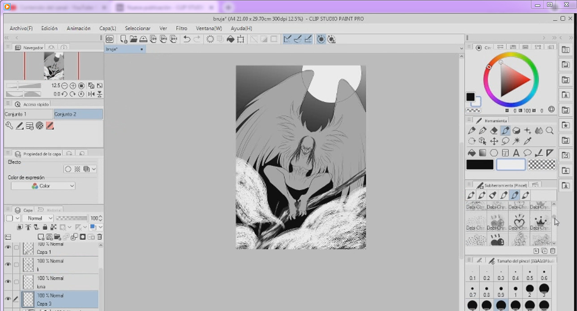
Task: Toggle snap to ruler in command bar
Action: tap(288, 39)
